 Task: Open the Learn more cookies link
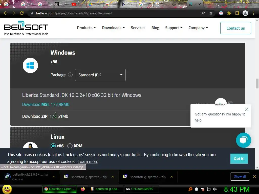(x=88, y=161)
